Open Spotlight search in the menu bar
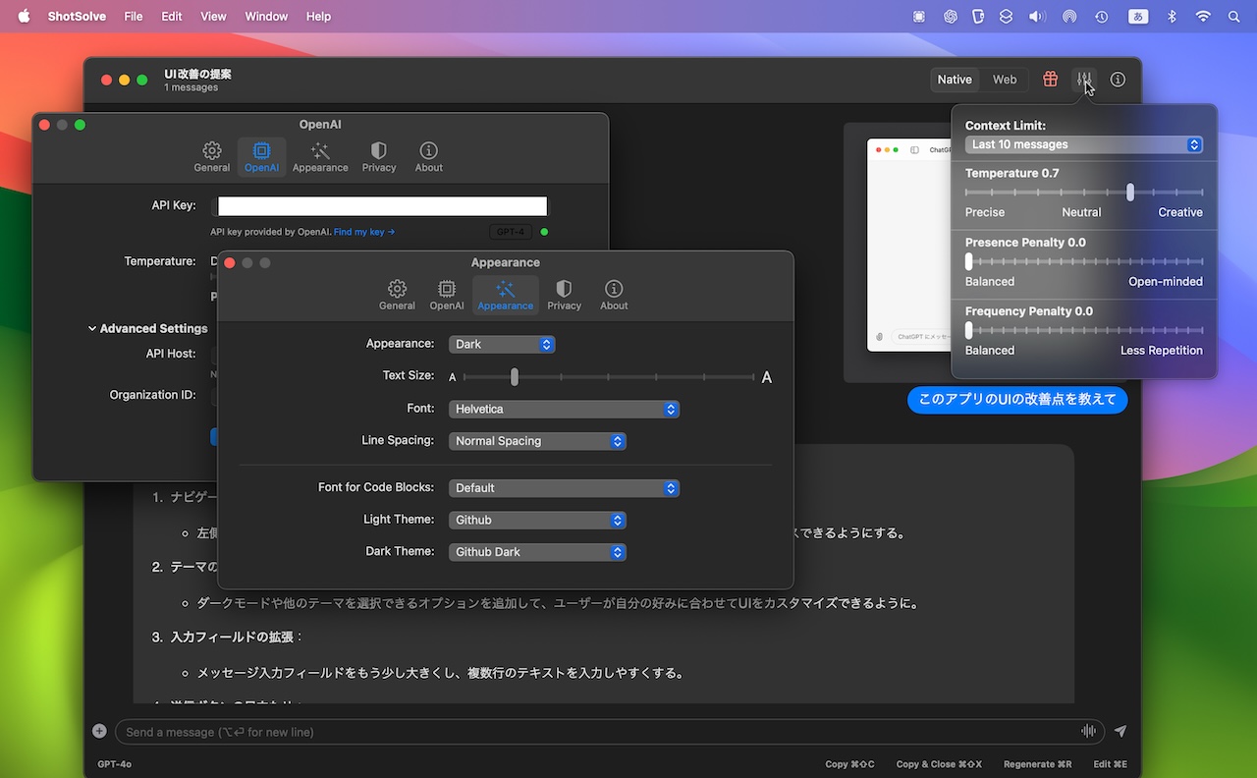The image size is (1257, 778). coord(1234,17)
